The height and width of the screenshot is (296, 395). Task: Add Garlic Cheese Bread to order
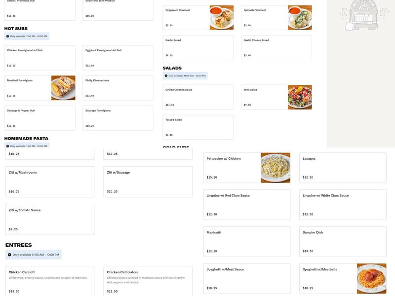pyautogui.click(x=276, y=47)
